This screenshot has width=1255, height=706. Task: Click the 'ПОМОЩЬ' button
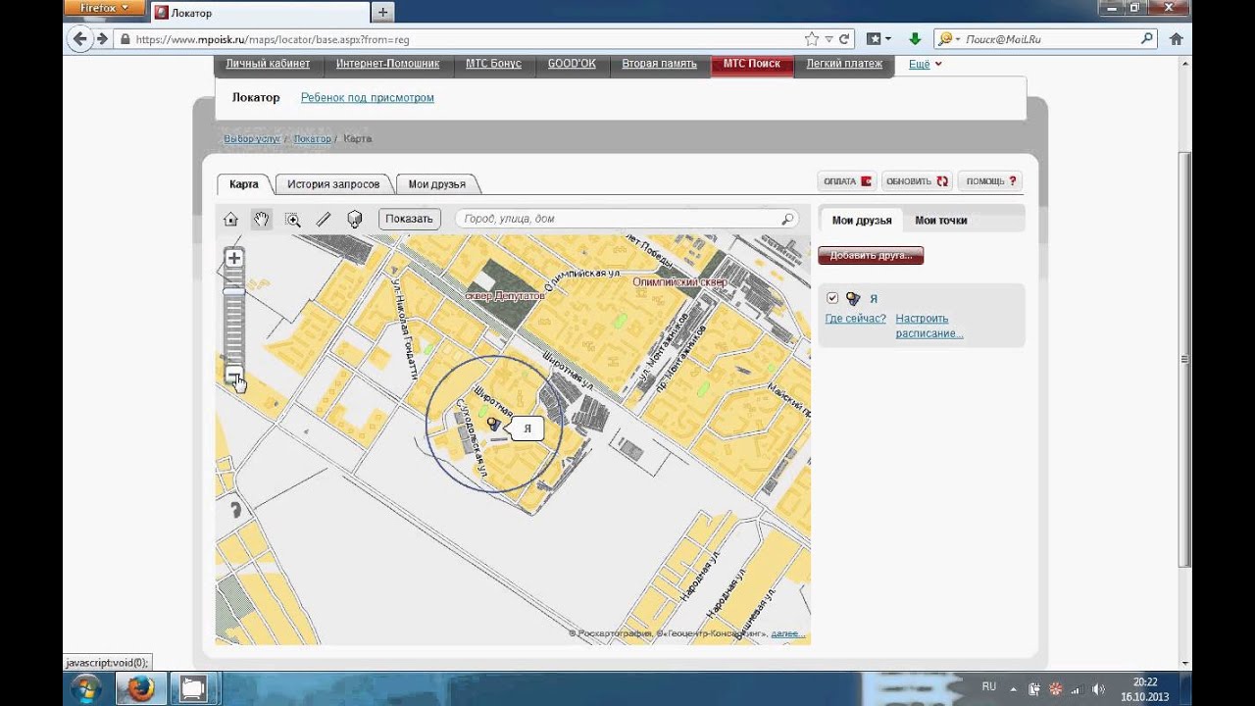coord(990,181)
